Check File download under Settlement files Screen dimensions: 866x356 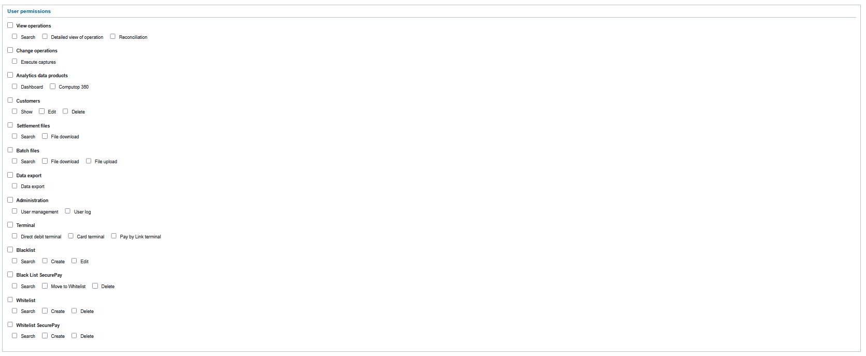[x=45, y=136]
